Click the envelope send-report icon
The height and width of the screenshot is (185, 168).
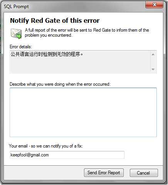coord(16,34)
